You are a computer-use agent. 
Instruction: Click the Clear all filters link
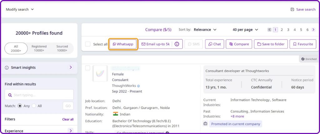click(x=68, y=119)
